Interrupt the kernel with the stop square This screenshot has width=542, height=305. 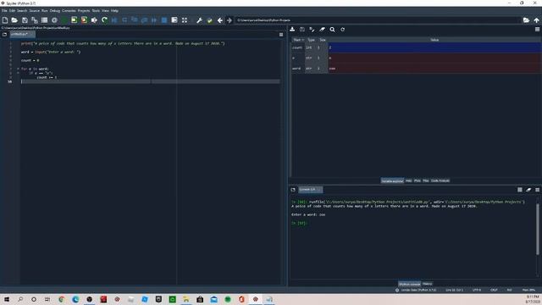519,190
